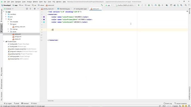Click the NewsApp2 breadcrumb in navigation bar
Viewport: 191px width, 107px height.
pyautogui.click(x=6, y=5)
